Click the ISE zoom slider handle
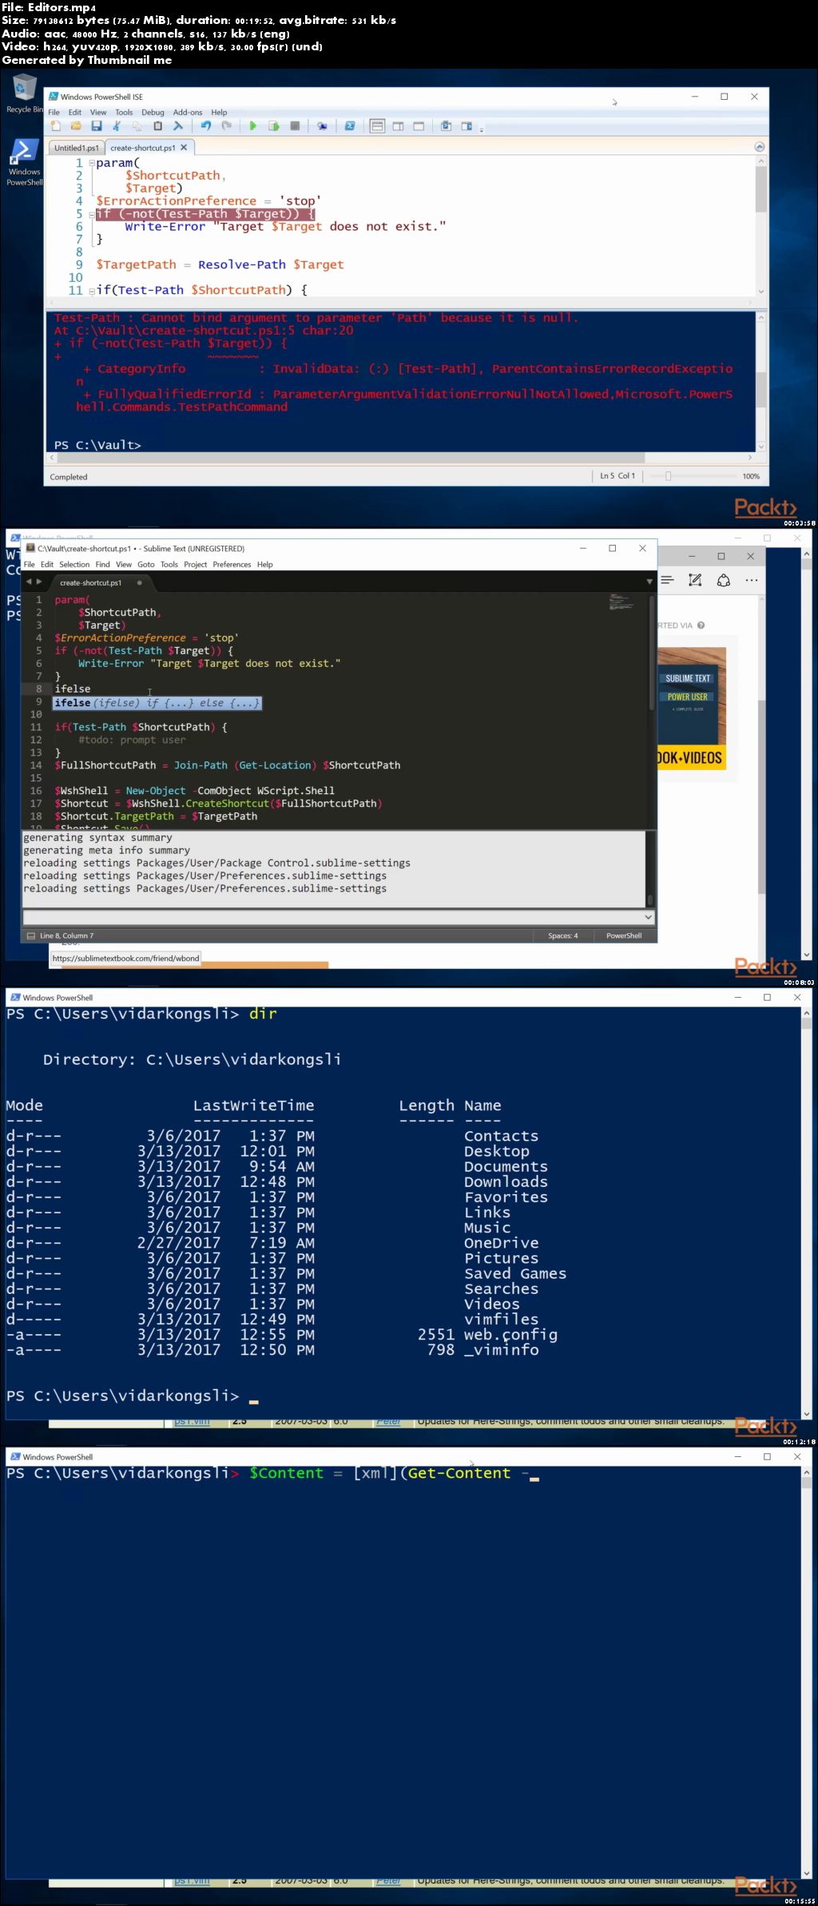Screen dimensions: 818x1906 pos(669,476)
